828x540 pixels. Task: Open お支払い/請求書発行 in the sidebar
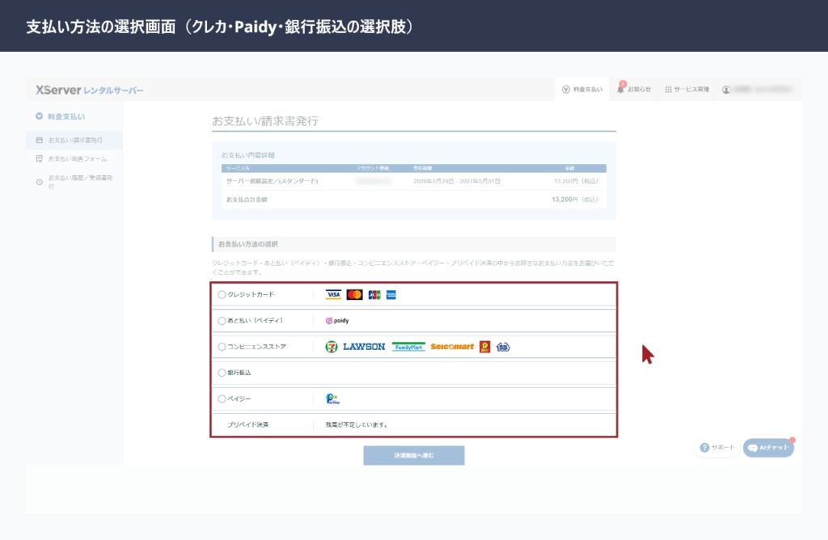coord(74,140)
